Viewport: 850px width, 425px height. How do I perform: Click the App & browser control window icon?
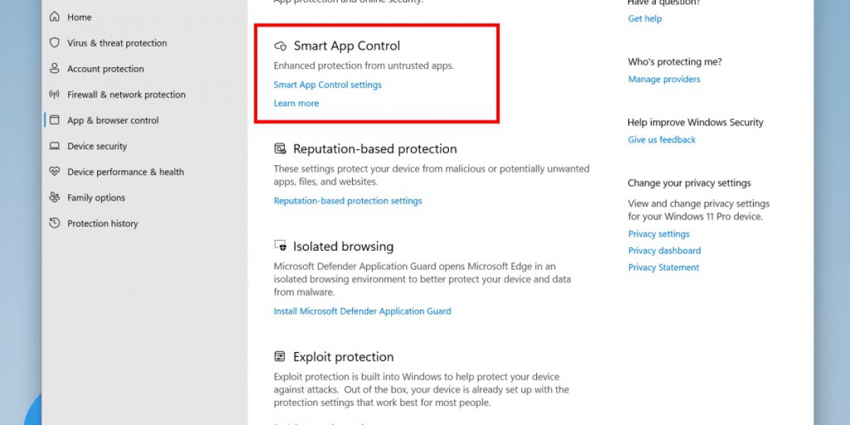[55, 120]
